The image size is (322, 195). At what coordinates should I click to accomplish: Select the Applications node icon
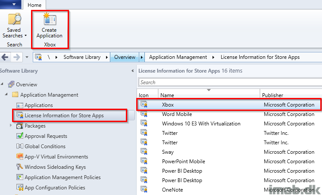point(20,105)
